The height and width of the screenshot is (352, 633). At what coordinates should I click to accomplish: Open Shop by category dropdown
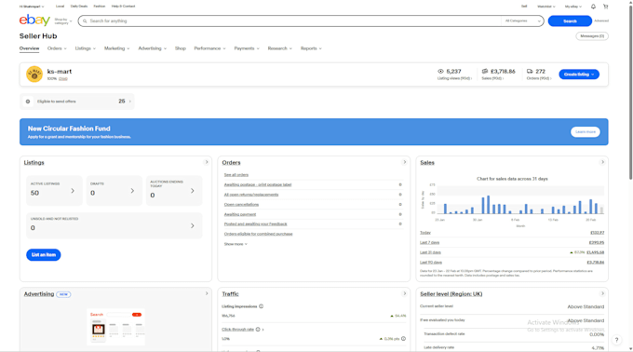[63, 21]
